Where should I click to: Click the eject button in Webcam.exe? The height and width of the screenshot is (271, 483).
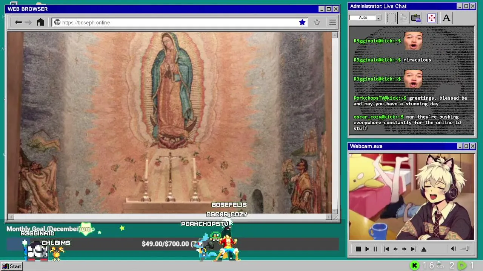click(x=424, y=249)
